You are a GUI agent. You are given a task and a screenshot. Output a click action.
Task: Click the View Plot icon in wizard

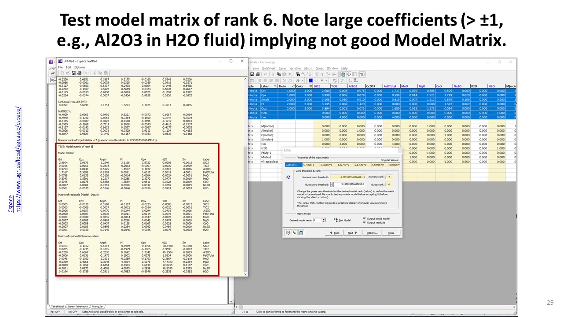pos(288,177)
